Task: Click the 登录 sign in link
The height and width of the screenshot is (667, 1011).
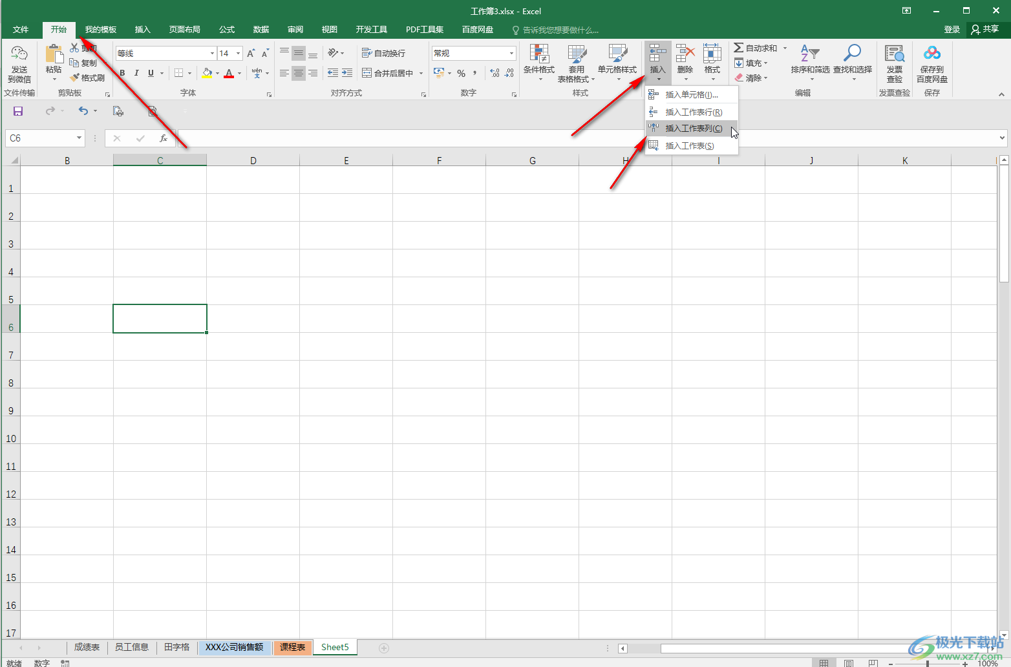Action: point(952,30)
